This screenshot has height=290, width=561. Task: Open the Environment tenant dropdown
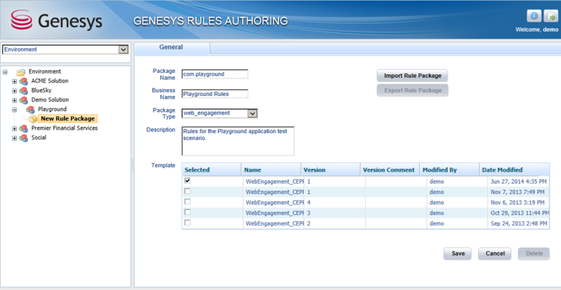coord(123,50)
